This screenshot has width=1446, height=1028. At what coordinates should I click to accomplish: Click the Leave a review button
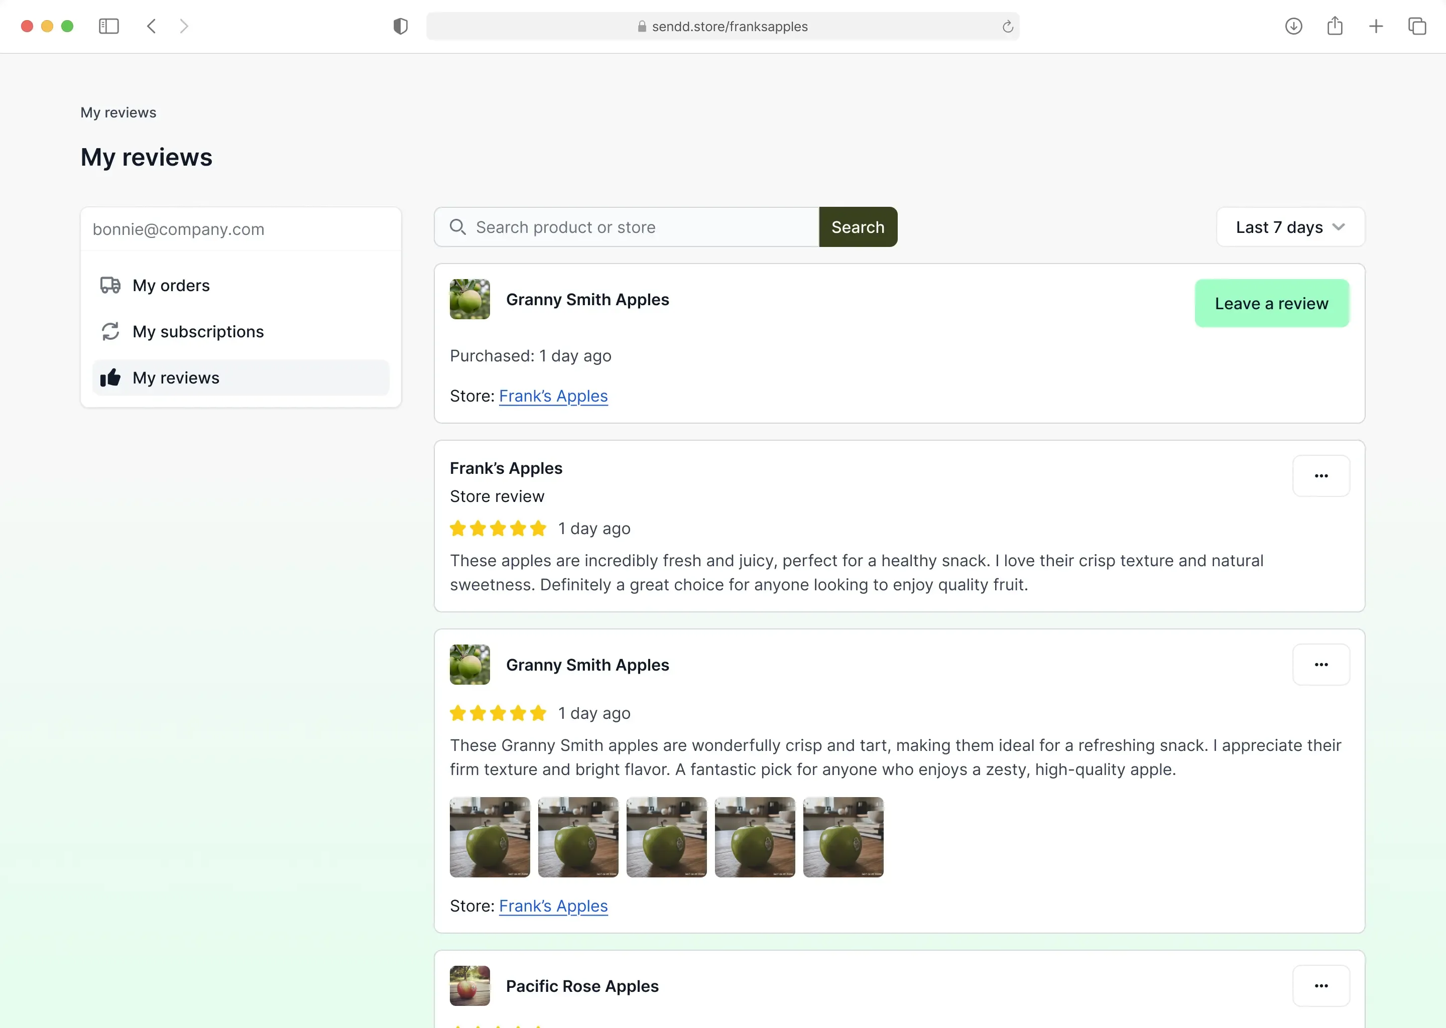click(x=1271, y=303)
